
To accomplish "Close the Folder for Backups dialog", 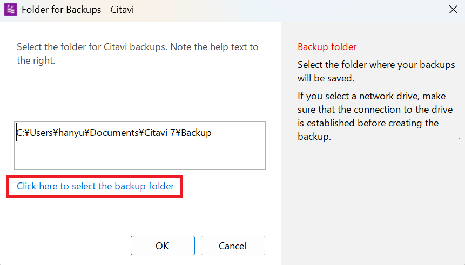I will 453,10.
